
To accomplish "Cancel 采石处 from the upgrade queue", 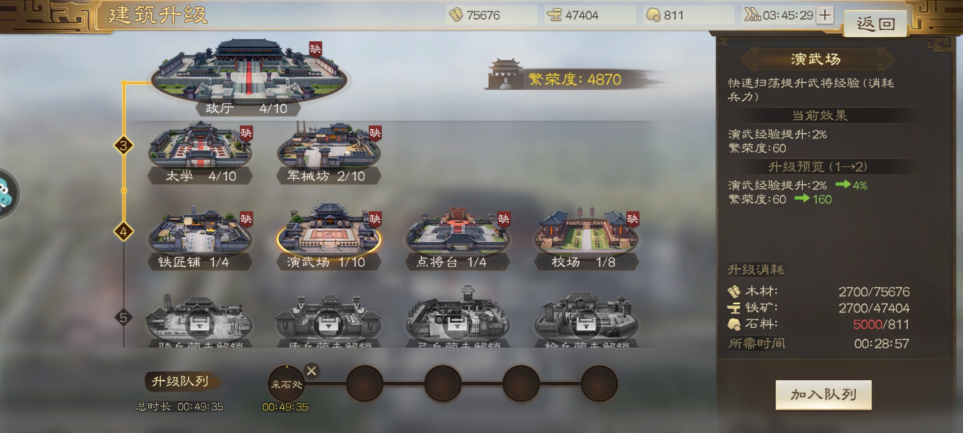I will coord(311,371).
